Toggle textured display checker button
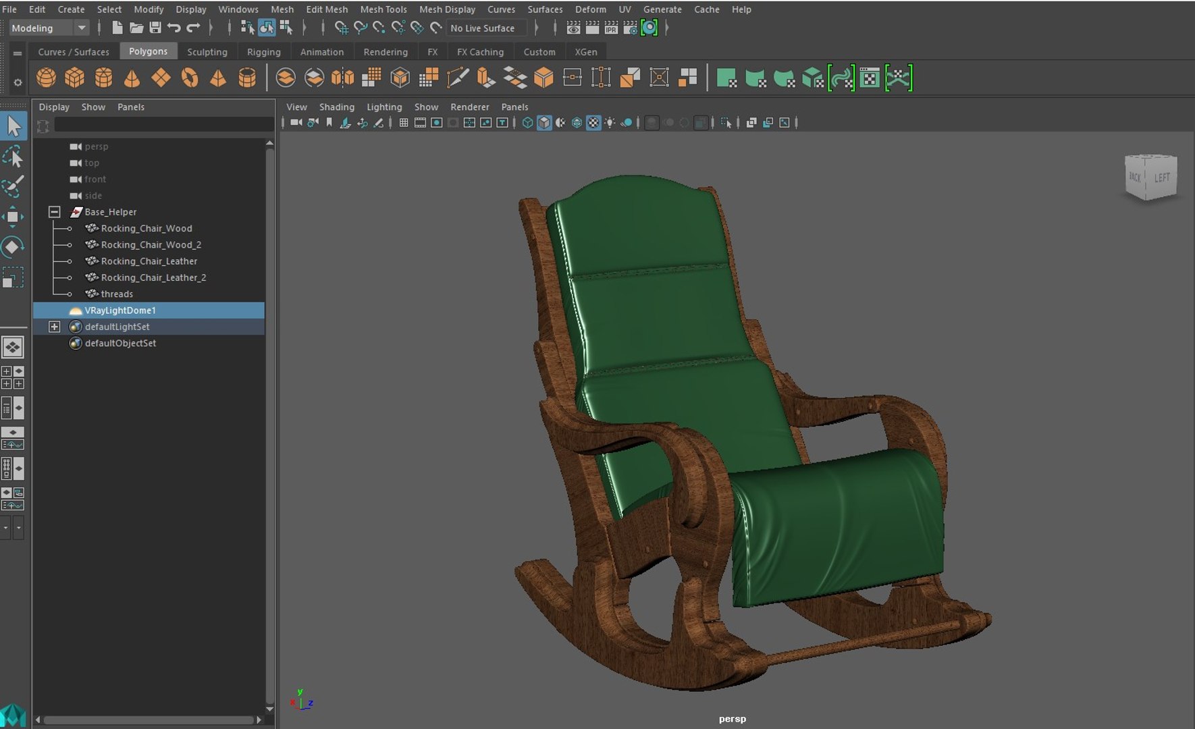Image resolution: width=1195 pixels, height=729 pixels. click(593, 123)
